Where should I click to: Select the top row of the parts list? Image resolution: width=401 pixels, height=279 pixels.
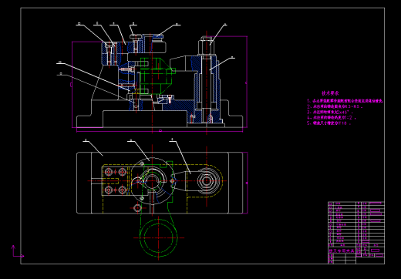click(356, 203)
